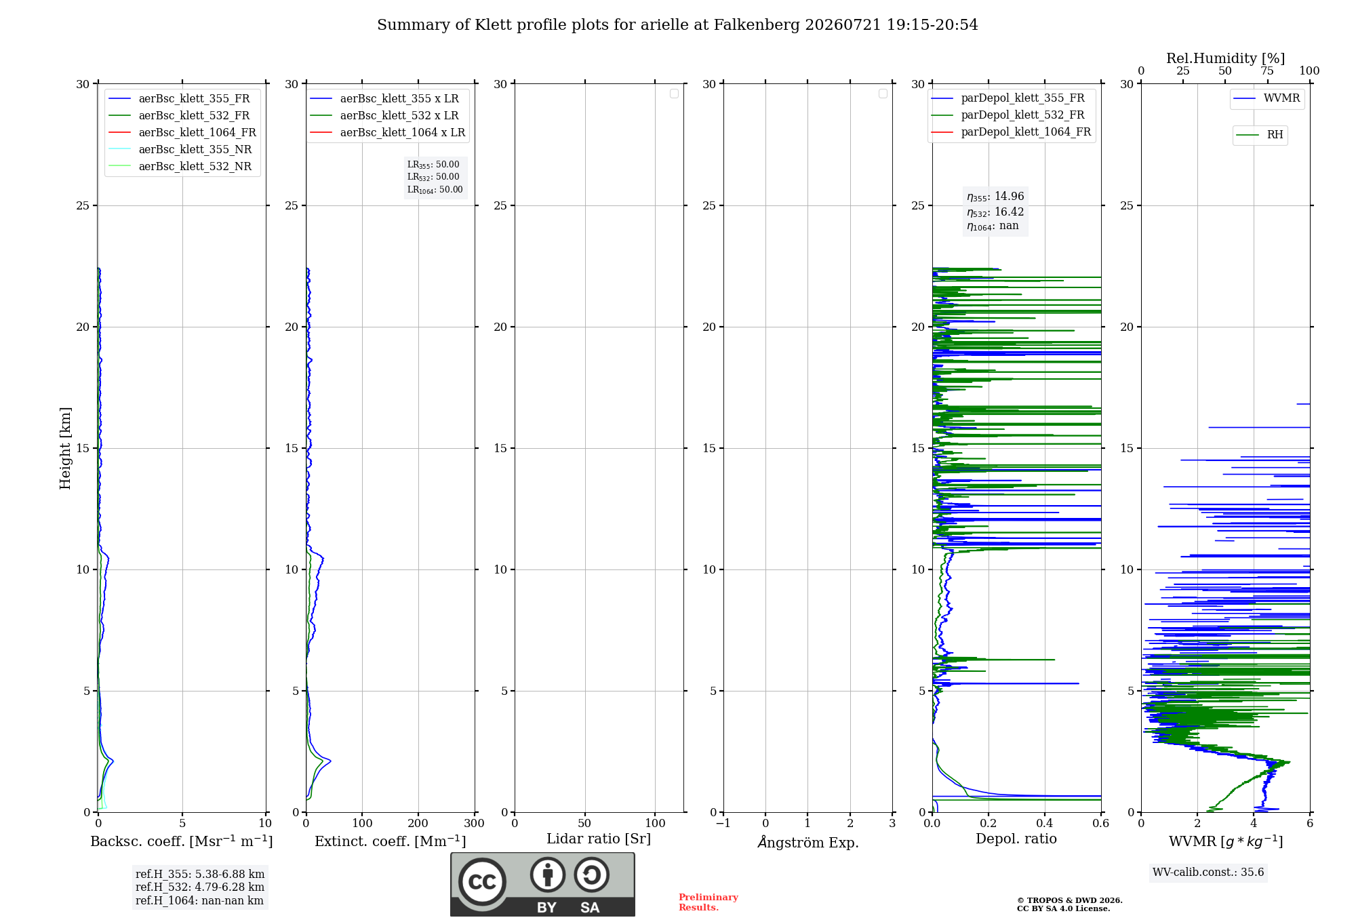Click the Preliminary Results red label
This screenshot has width=1356, height=922.
click(709, 902)
